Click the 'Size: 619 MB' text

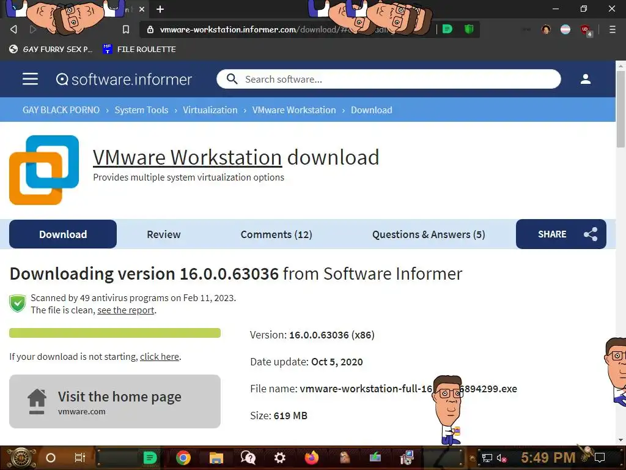[x=279, y=416]
